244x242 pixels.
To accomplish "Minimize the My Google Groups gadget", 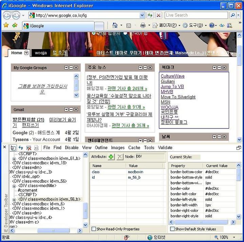I will (71, 67).
